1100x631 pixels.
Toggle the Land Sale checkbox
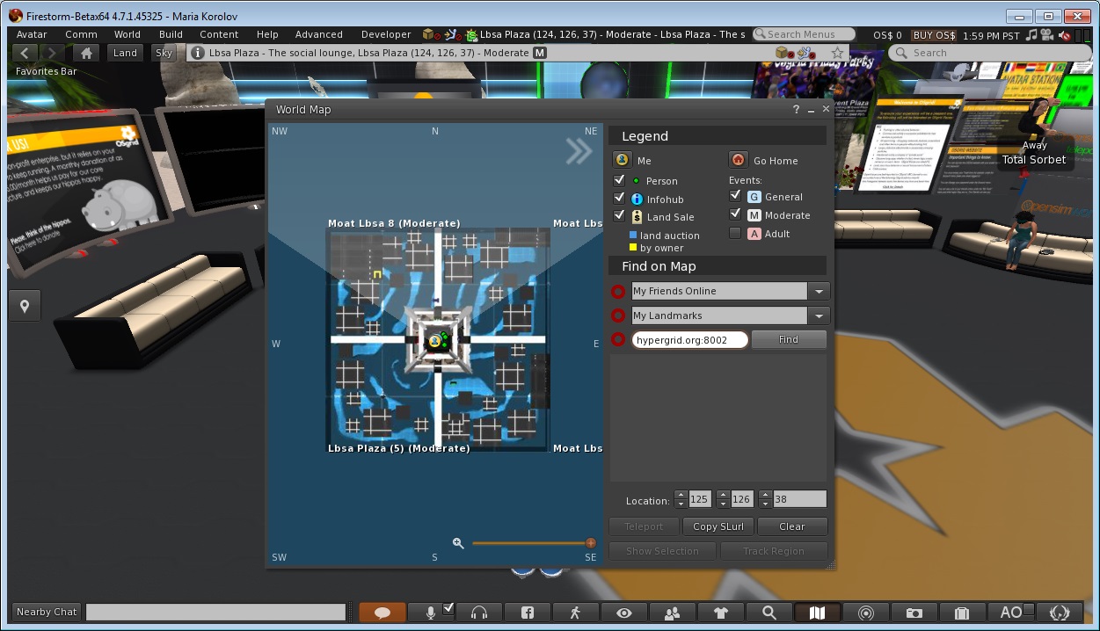click(619, 216)
